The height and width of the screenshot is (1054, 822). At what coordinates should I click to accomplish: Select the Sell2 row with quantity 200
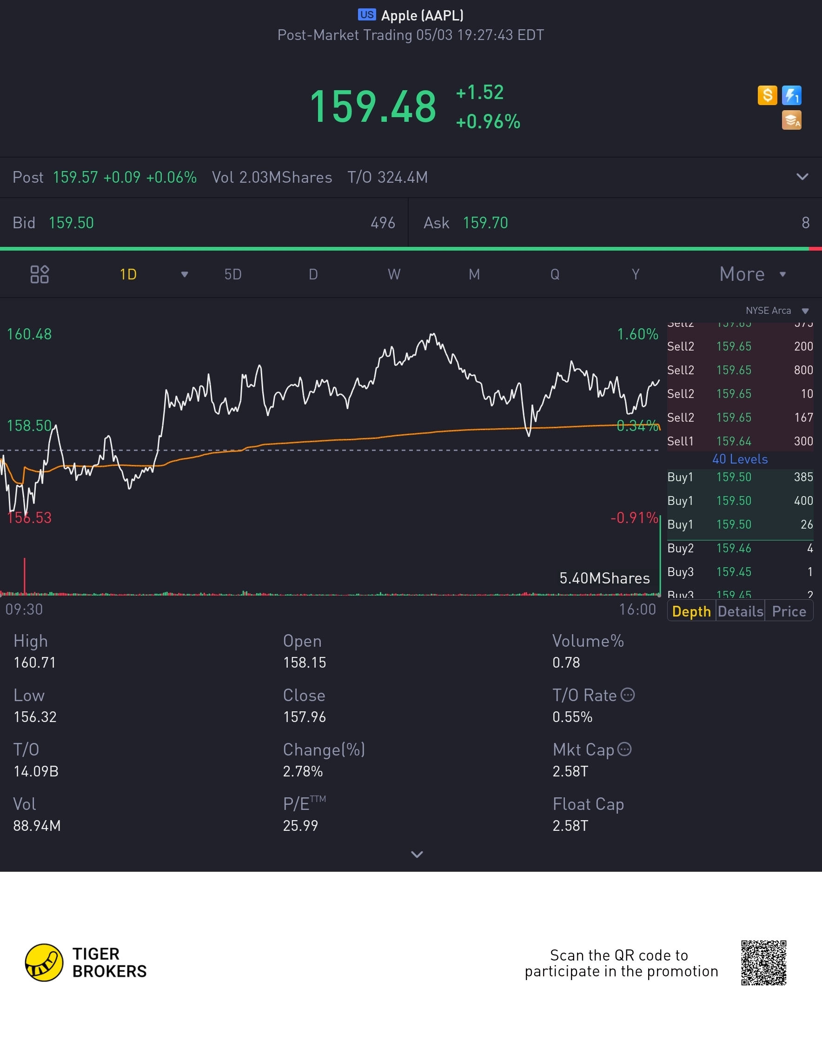(740, 346)
